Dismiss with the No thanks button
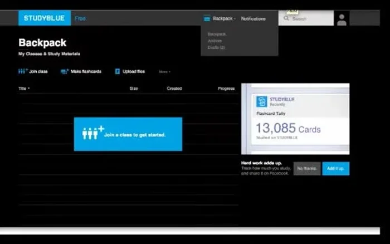390x244 pixels. [x=307, y=168]
